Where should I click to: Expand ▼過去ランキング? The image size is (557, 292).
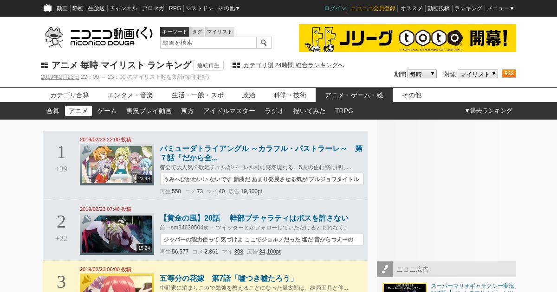(x=488, y=111)
